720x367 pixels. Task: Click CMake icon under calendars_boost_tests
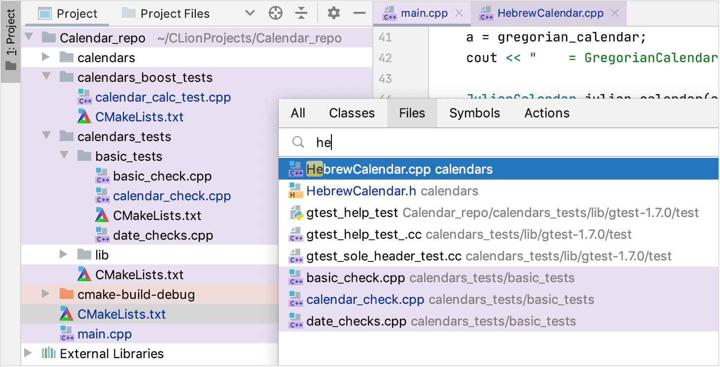pos(84,116)
